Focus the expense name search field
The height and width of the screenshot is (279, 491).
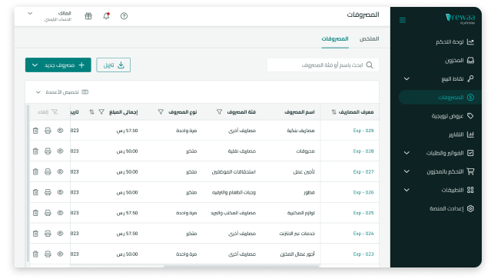323,65
